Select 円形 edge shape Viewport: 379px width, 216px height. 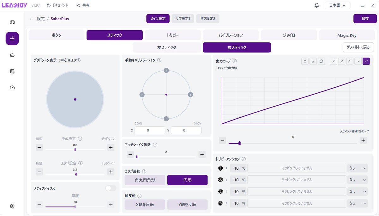click(x=187, y=180)
